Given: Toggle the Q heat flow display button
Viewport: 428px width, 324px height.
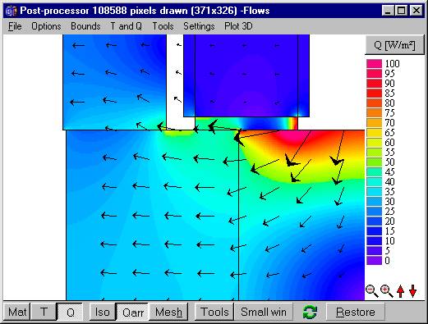Looking at the screenshot, I should (70, 312).
